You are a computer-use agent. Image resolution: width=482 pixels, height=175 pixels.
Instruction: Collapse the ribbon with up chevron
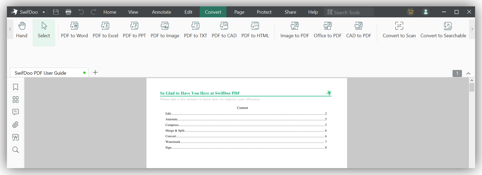tap(468, 74)
